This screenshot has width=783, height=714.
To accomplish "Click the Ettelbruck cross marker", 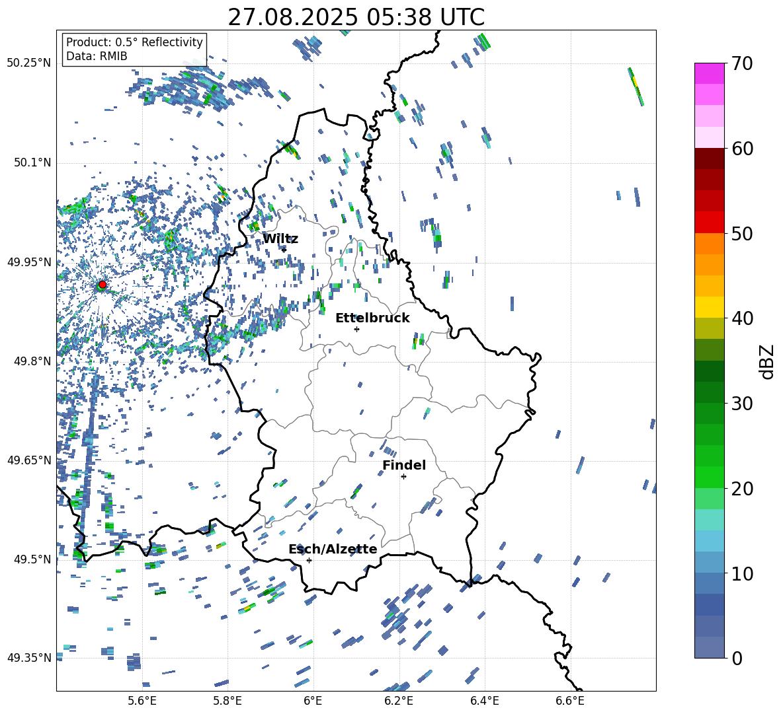I will point(356,329).
